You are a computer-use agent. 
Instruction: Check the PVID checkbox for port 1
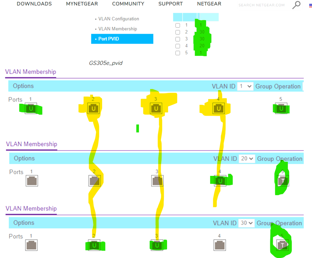178,25
